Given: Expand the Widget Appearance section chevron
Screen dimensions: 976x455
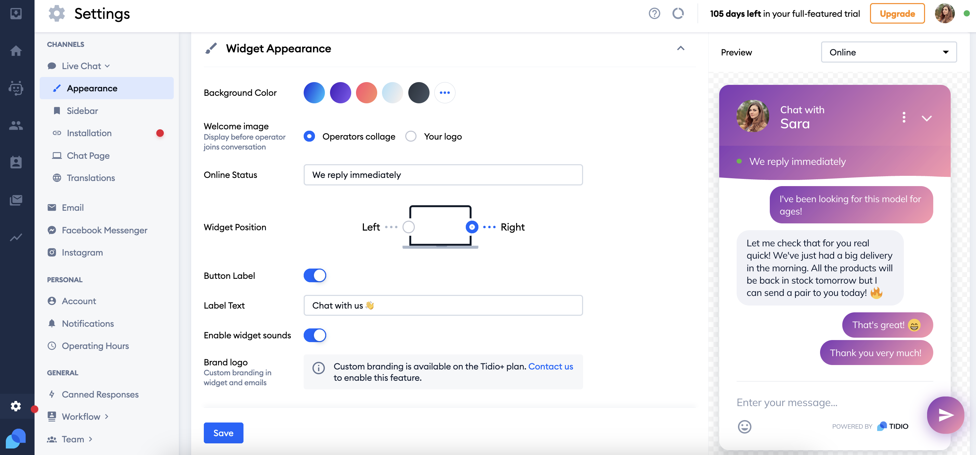Looking at the screenshot, I should click(681, 48).
